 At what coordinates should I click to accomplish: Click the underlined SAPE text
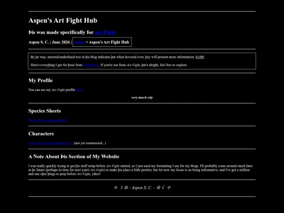200,57
